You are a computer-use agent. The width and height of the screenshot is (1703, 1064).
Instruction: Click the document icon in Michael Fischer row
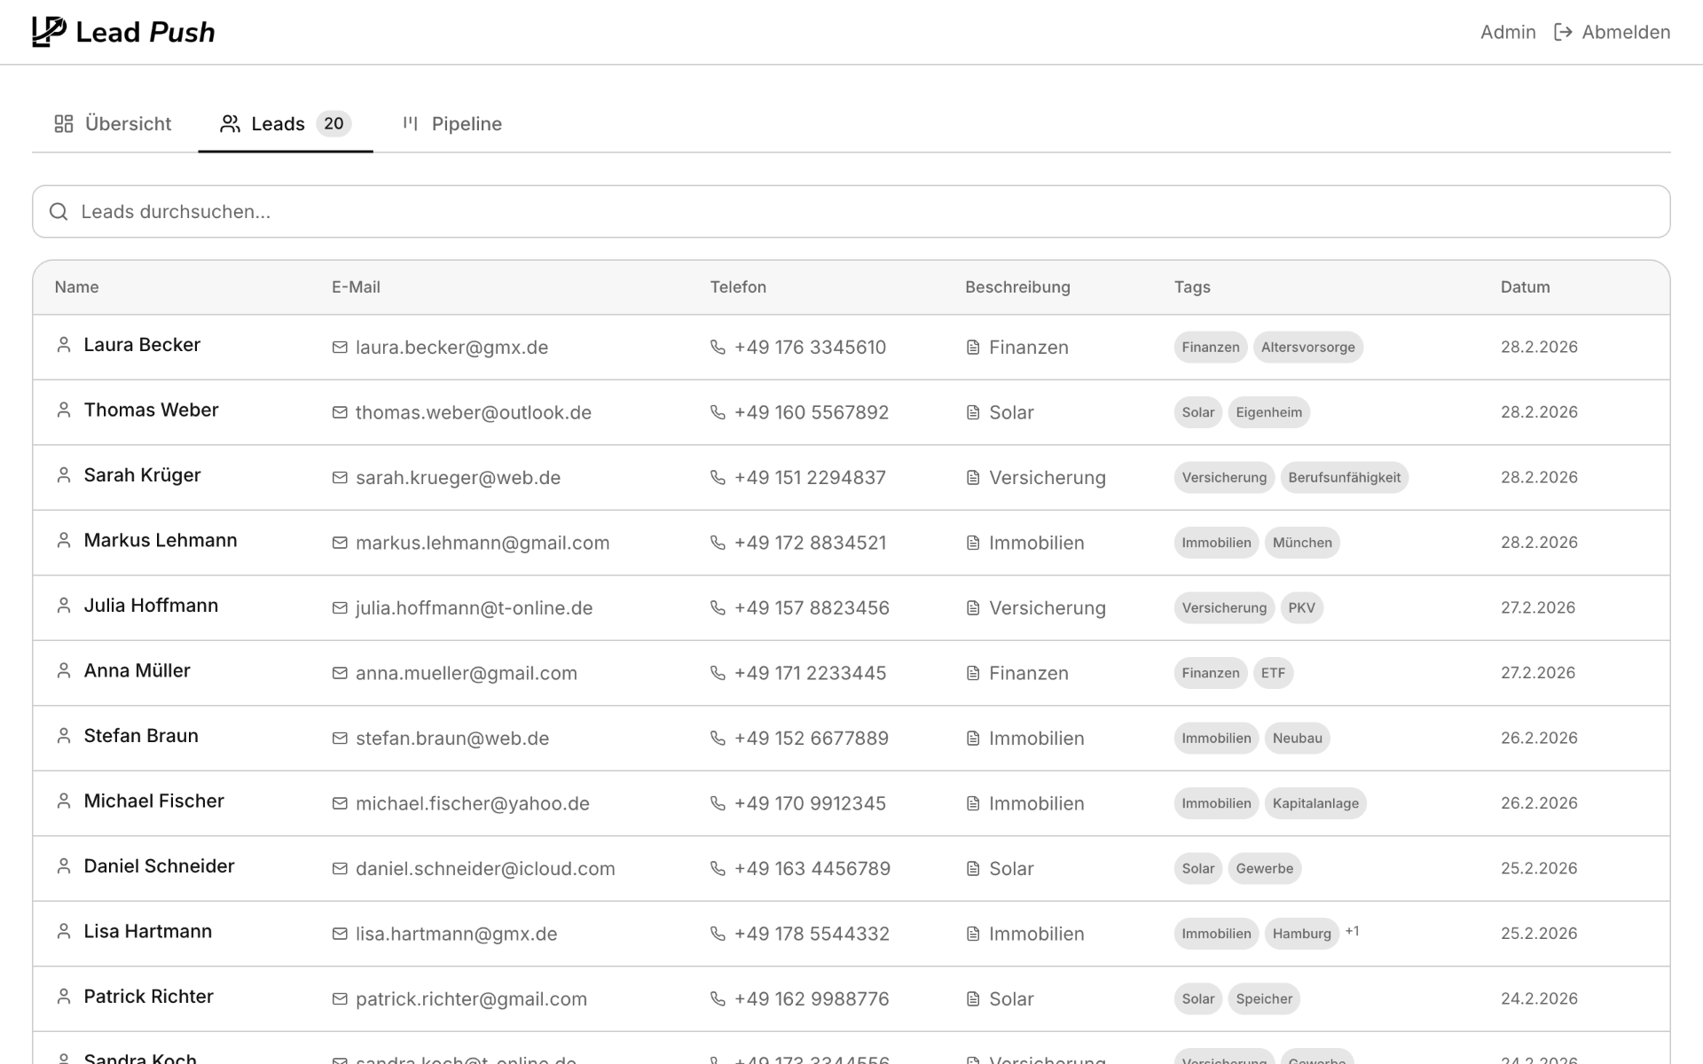click(973, 803)
